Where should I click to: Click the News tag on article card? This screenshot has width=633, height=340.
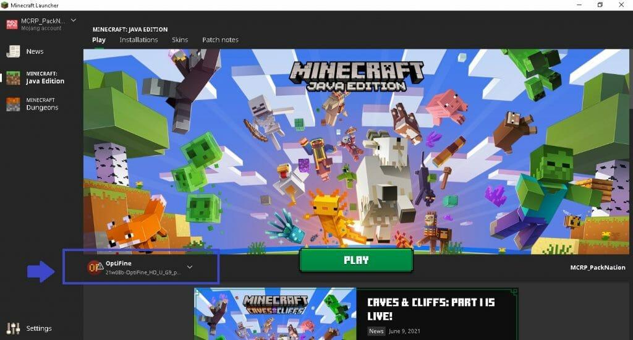pos(376,331)
